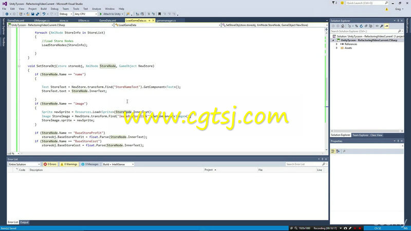Click the Open File folder icon in toolbar
This screenshot has height=231, width=411.
28,14
